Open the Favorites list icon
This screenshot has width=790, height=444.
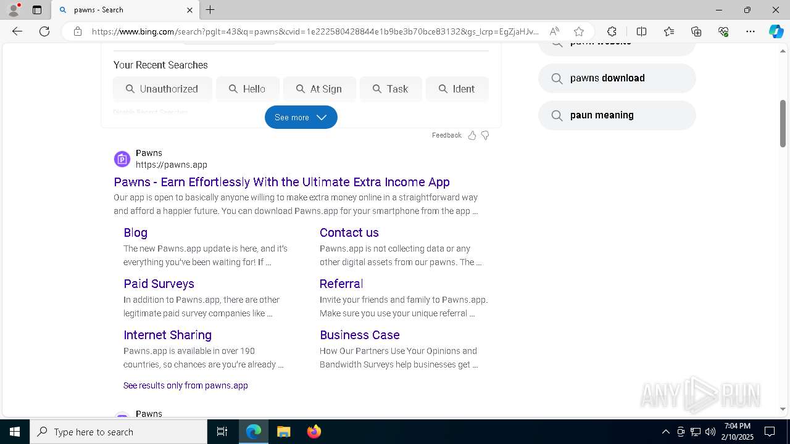[x=669, y=31]
